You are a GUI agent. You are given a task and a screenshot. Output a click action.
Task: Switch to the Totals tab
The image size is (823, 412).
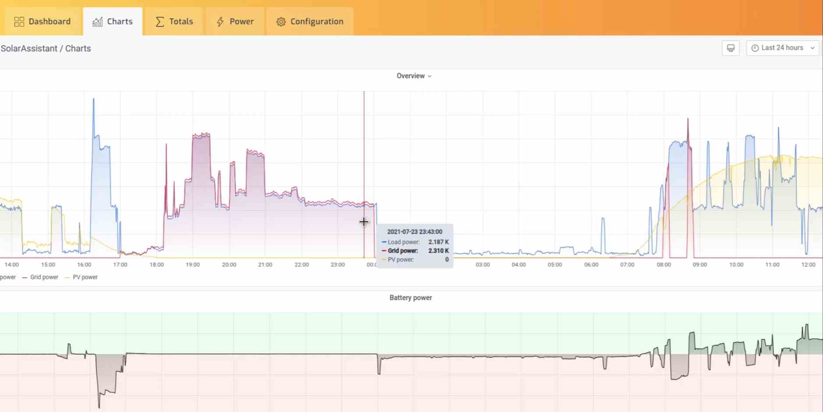click(174, 21)
